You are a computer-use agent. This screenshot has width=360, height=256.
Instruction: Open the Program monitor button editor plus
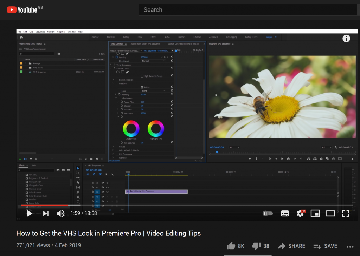coord(352,159)
